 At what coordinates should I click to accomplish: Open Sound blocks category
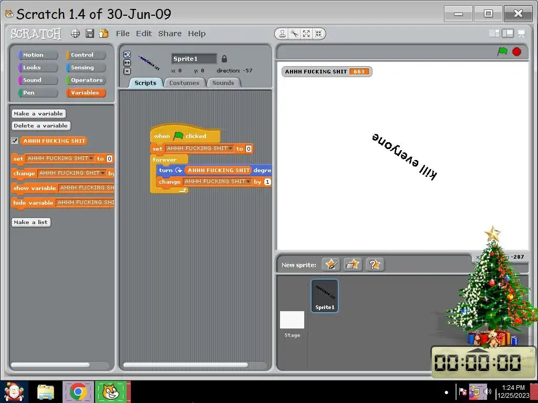coord(38,80)
